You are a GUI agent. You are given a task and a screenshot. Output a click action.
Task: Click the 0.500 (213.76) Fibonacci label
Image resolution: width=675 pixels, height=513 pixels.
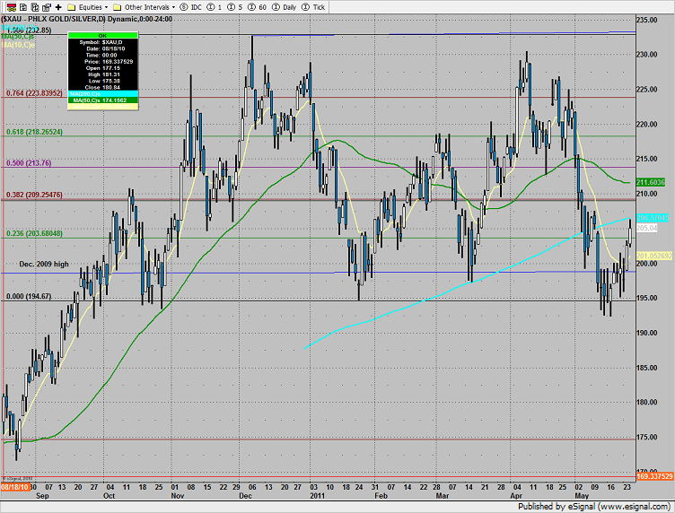coord(29,163)
